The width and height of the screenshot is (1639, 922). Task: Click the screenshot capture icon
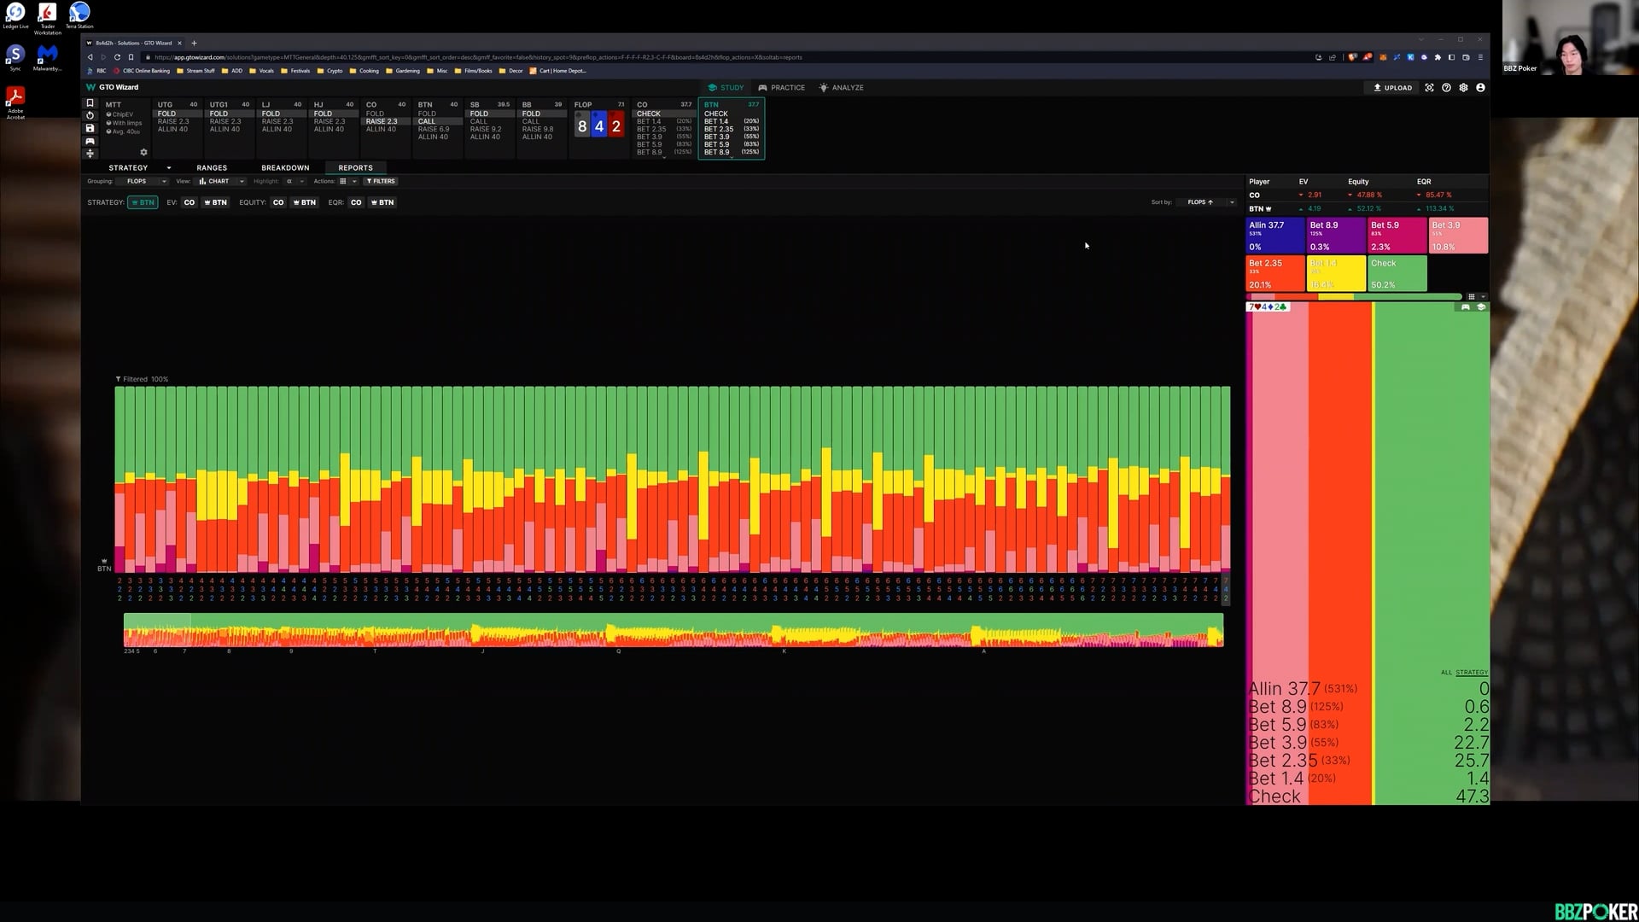(x=1429, y=88)
